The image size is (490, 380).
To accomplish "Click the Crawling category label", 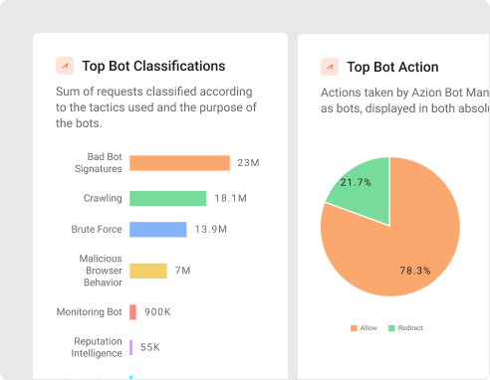I will point(103,198).
